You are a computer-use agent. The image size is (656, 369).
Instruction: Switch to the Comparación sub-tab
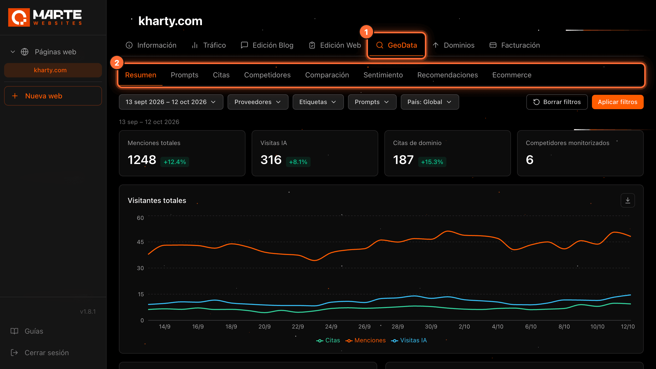pyautogui.click(x=327, y=75)
